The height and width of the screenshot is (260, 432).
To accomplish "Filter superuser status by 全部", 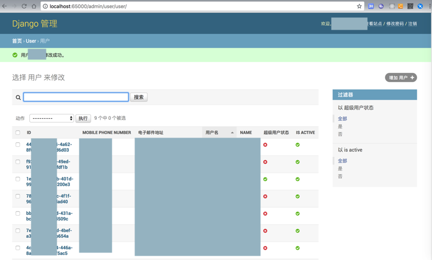I will (342, 119).
